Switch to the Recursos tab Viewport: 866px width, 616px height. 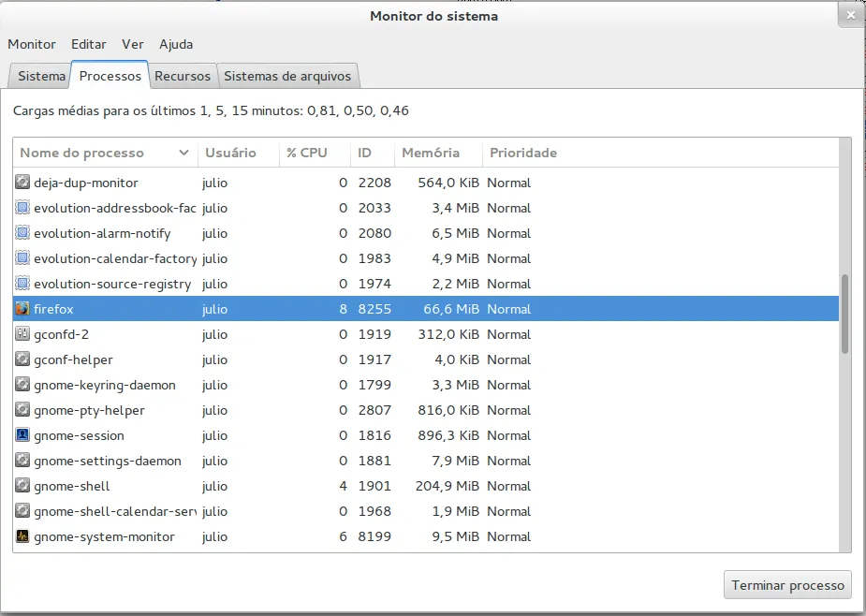(x=183, y=76)
